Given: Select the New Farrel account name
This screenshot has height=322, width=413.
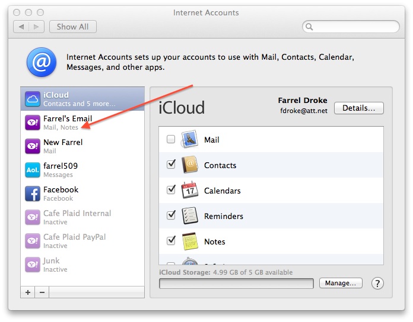Looking at the screenshot, I should point(63,142).
